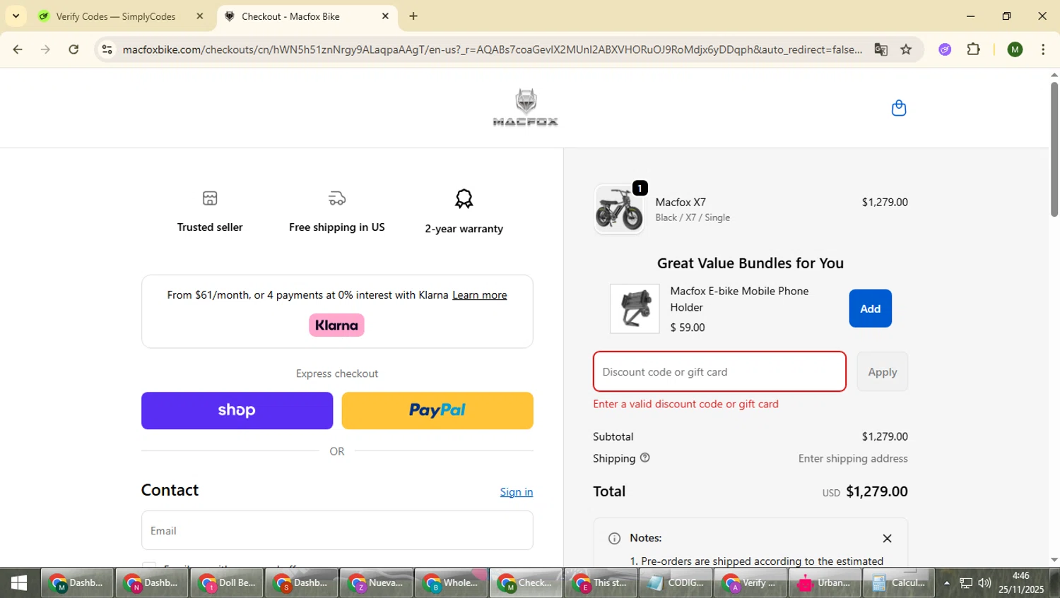1060x598 pixels.
Task: Click the browser forward arrow
Action: 45,49
